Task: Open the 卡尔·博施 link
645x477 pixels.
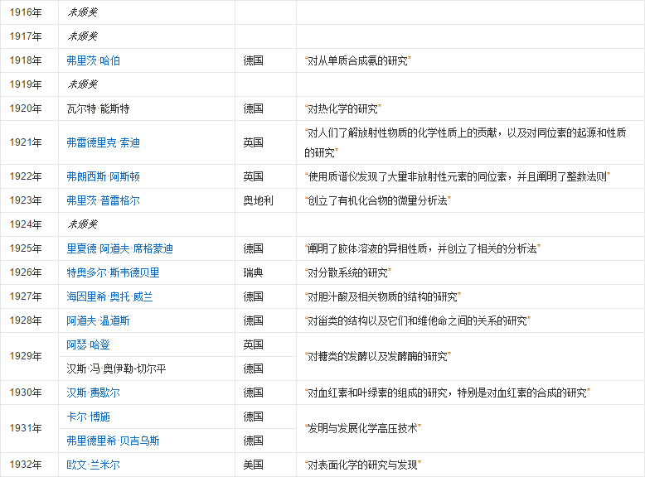Action: [x=88, y=417]
